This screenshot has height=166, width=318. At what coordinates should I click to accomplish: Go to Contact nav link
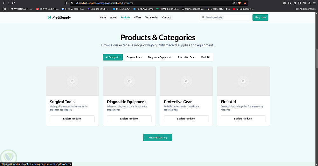pos(167,17)
